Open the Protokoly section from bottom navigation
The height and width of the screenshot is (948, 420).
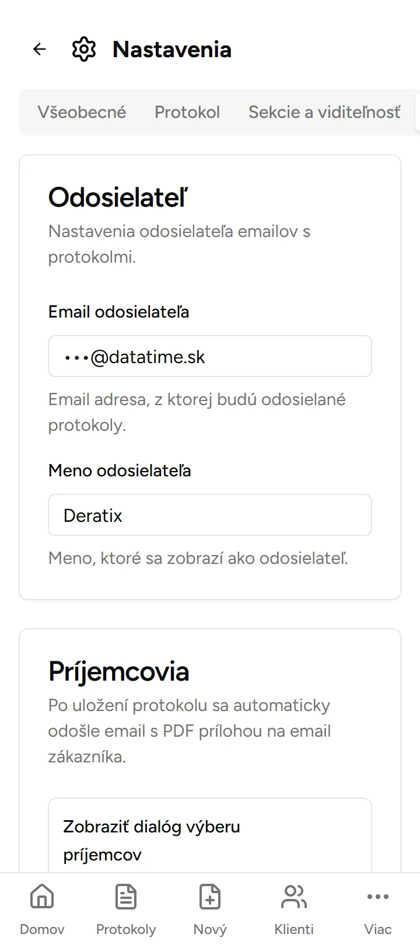126,929
